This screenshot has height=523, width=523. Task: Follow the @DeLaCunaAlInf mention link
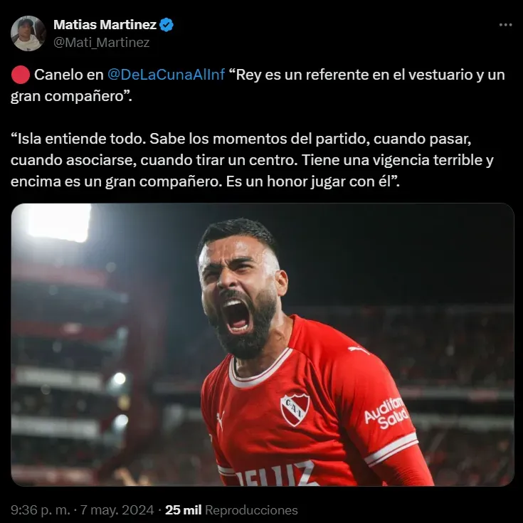(166, 75)
